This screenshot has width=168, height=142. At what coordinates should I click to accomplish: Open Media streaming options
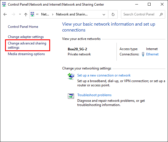tap(26, 54)
